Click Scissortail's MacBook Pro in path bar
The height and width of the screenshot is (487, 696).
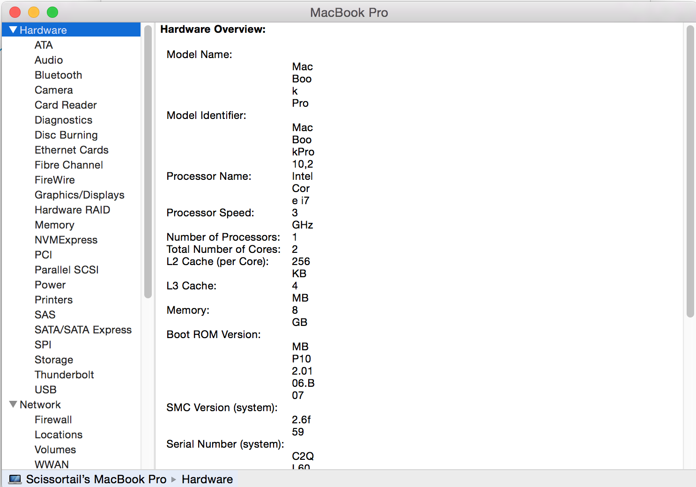pyautogui.click(x=96, y=480)
